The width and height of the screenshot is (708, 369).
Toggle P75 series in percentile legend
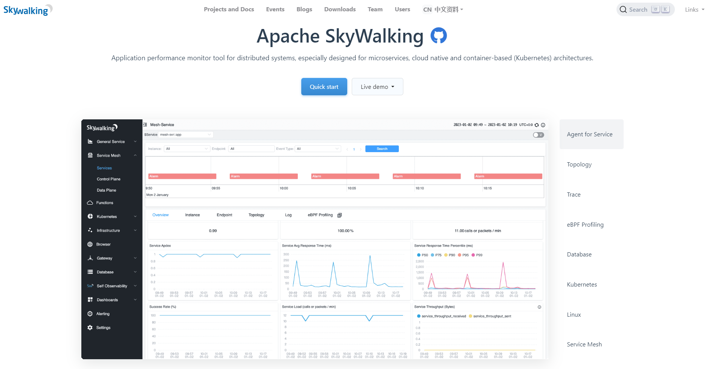pyautogui.click(x=436, y=255)
